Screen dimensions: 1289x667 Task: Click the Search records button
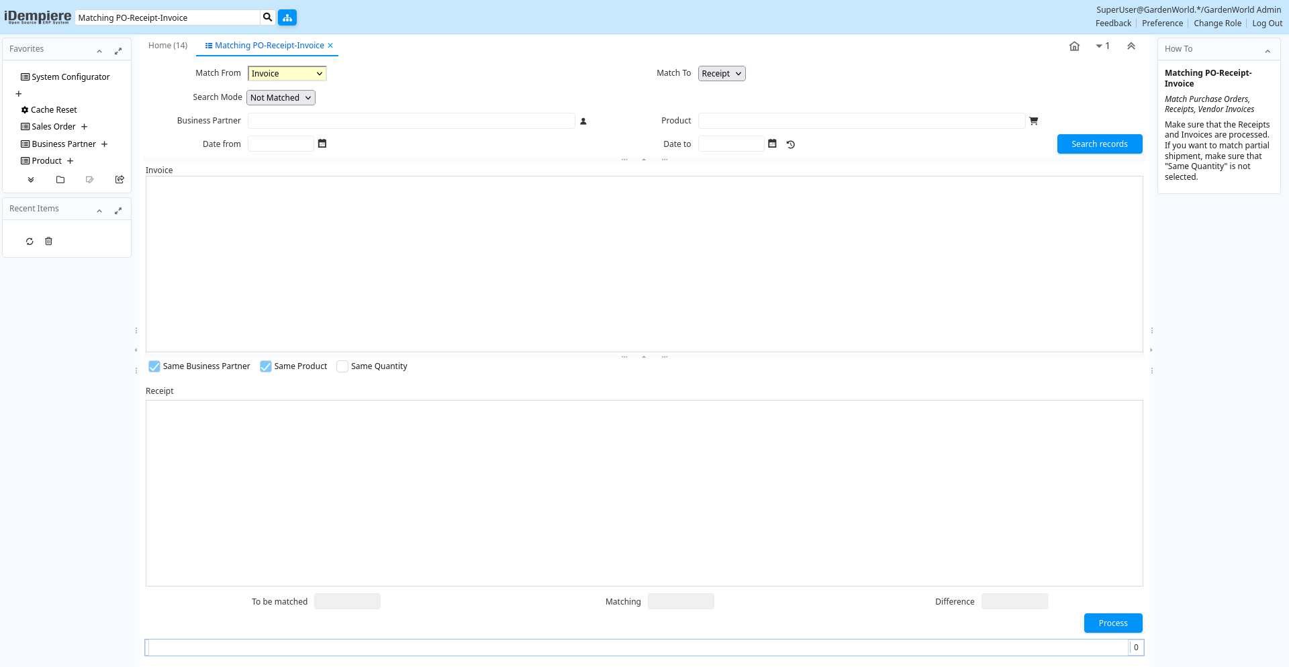pos(1099,144)
